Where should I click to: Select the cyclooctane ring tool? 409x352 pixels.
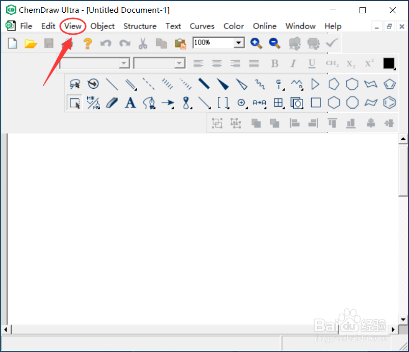click(352, 103)
